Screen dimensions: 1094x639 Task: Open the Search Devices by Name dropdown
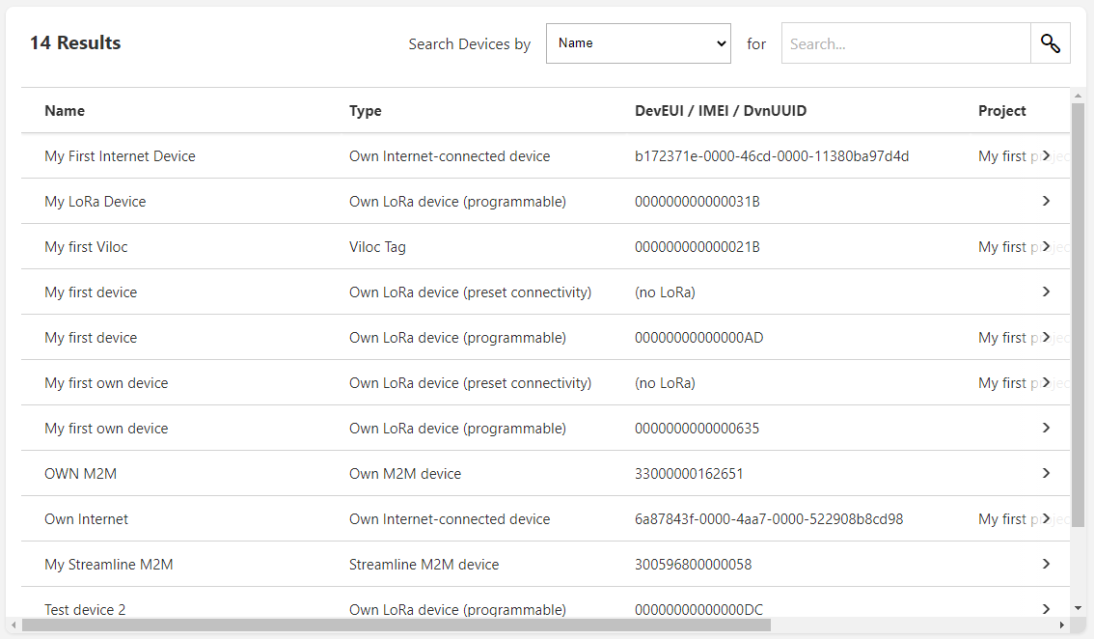639,43
